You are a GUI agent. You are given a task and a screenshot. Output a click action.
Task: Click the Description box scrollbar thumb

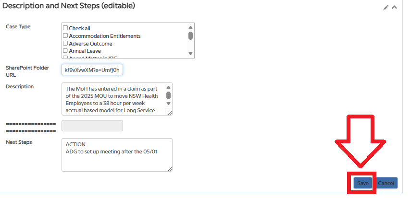168,95
